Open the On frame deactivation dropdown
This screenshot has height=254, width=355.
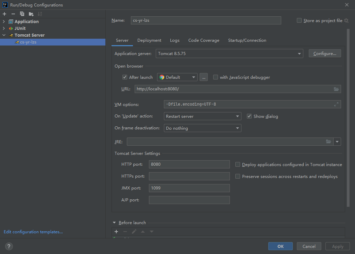coord(202,128)
